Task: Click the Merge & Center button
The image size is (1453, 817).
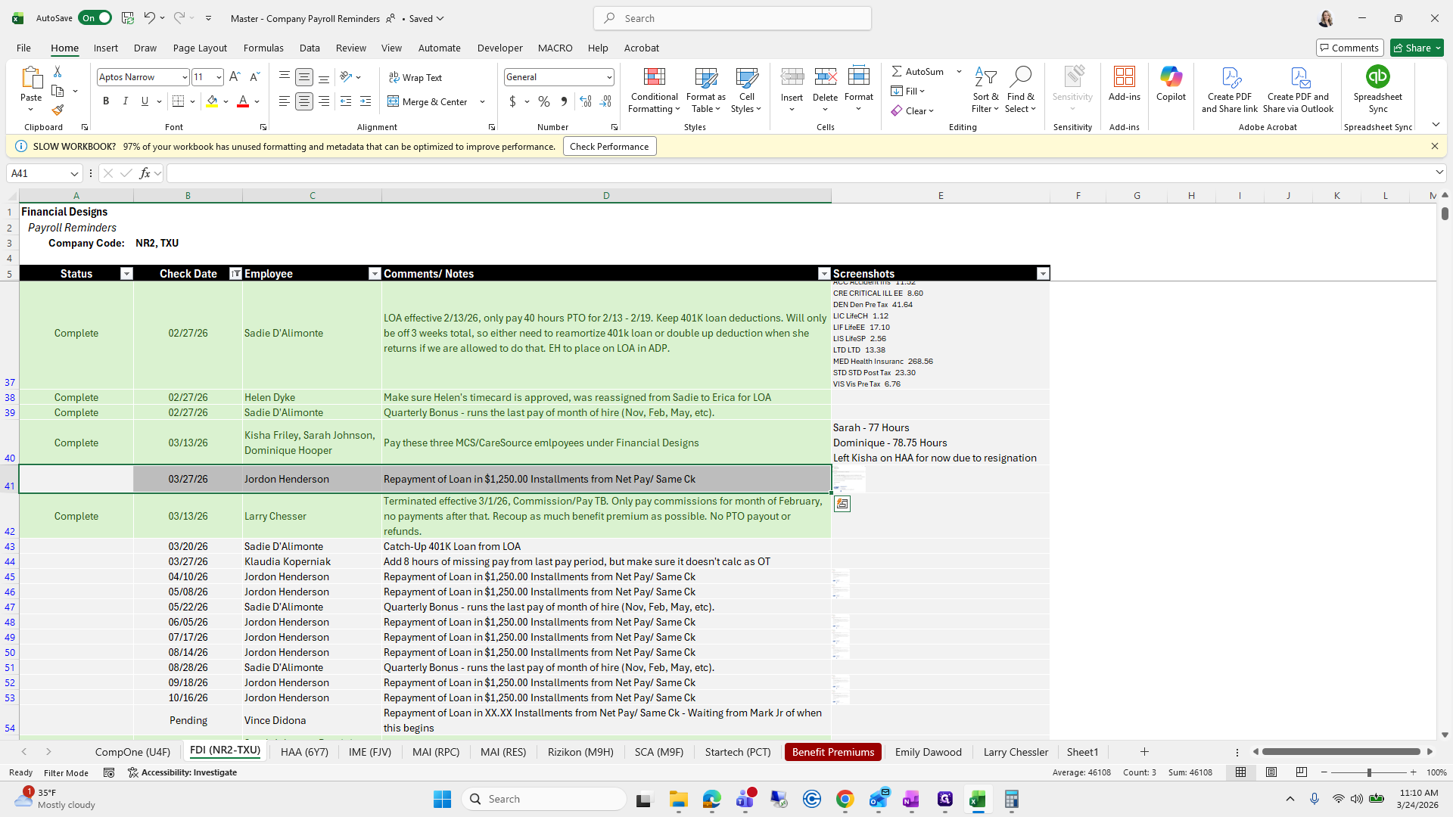Action: [x=428, y=101]
